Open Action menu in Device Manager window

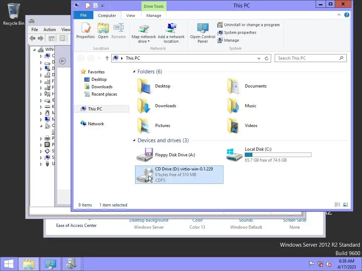pyautogui.click(x=49, y=30)
